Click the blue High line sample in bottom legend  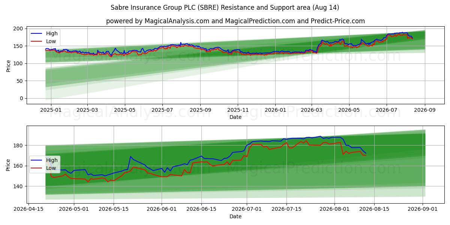pyautogui.click(x=37, y=160)
